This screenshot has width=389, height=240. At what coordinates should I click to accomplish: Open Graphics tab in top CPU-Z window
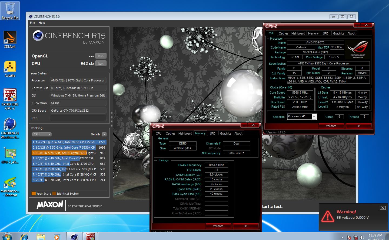(x=338, y=33)
